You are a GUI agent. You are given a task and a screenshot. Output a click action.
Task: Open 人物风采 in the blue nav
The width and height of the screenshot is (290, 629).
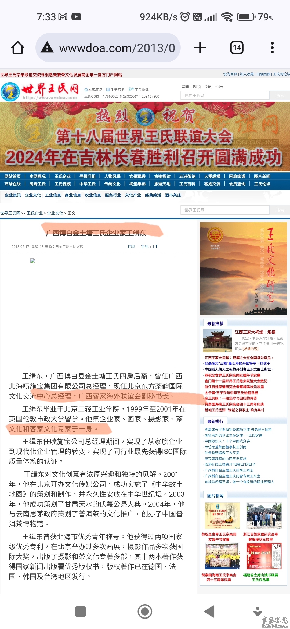[112, 176]
